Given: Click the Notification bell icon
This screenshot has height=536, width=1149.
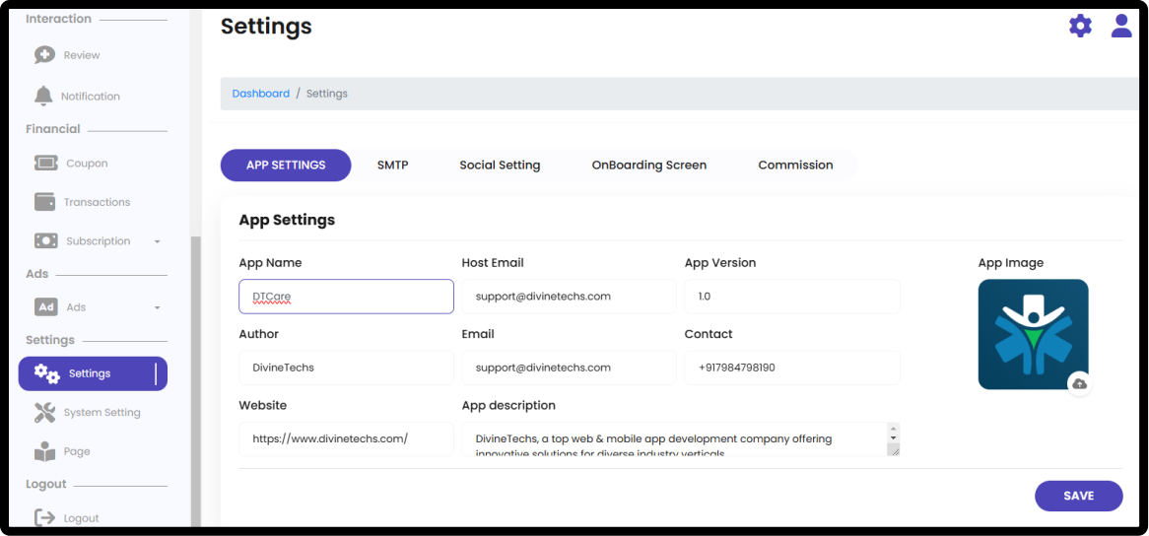Looking at the screenshot, I should [44, 96].
